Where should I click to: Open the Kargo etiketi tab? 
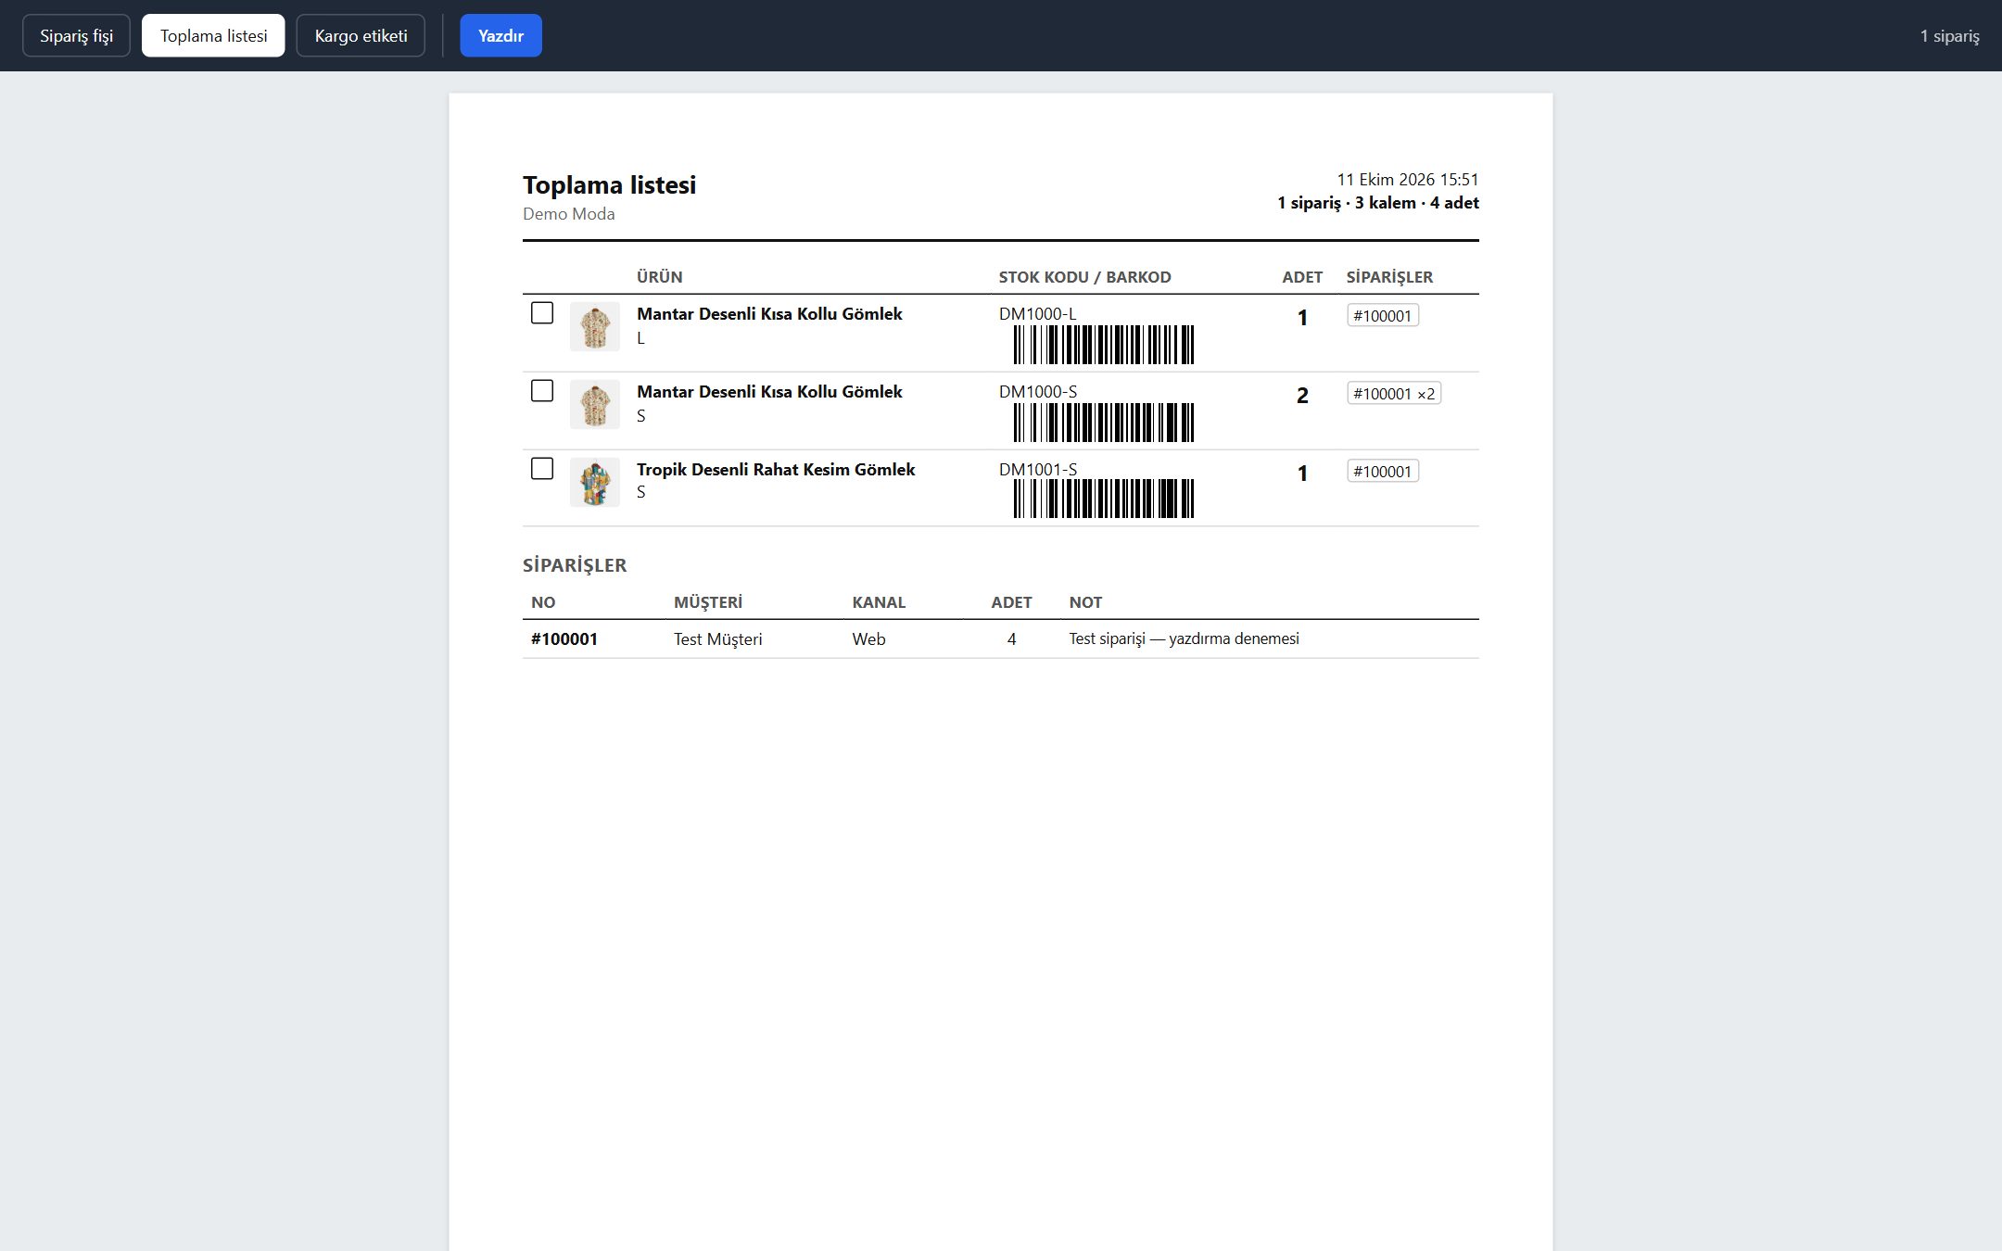pyautogui.click(x=361, y=36)
